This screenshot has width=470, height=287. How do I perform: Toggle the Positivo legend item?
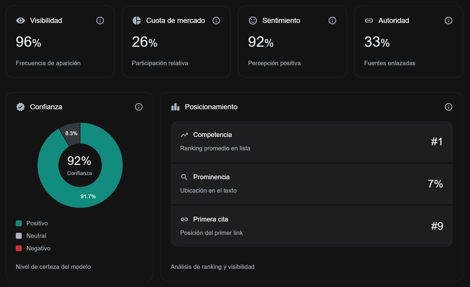click(32, 223)
